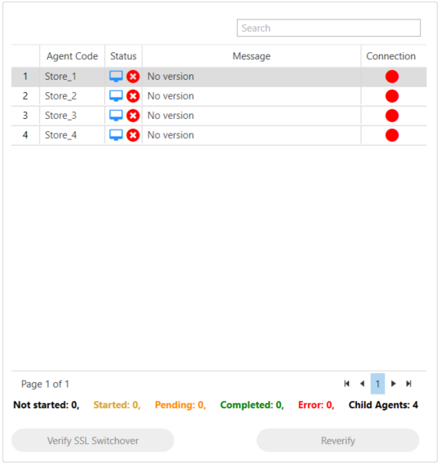Click the Reverify button
The image size is (441, 466).
click(x=338, y=441)
